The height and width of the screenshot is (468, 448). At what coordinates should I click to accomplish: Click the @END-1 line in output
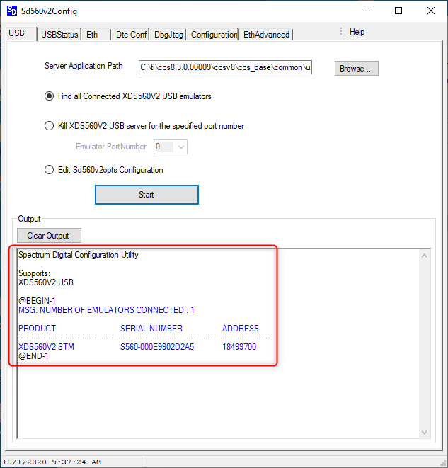point(33,355)
